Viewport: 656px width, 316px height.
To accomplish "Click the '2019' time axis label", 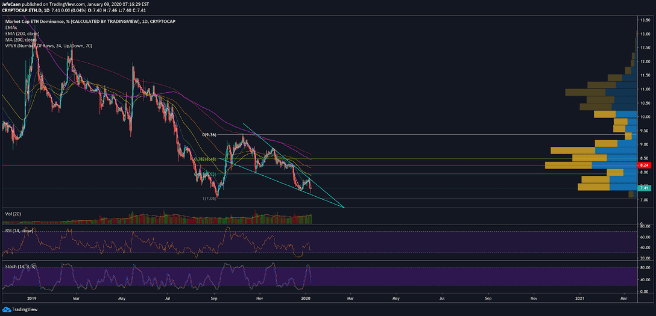I will (x=31, y=299).
